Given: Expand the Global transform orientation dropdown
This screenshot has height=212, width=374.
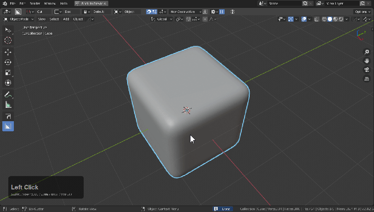Looking at the screenshot, I should point(162,19).
